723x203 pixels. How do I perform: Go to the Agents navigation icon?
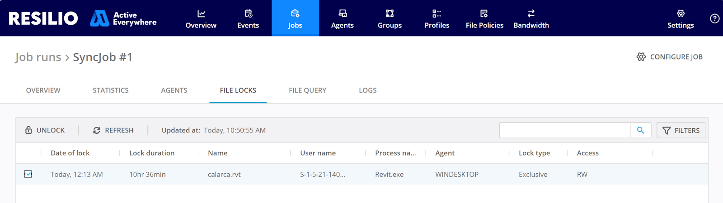[x=343, y=14]
